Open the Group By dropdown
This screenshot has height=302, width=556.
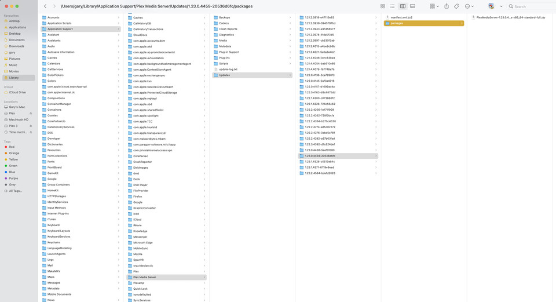click(x=434, y=6)
